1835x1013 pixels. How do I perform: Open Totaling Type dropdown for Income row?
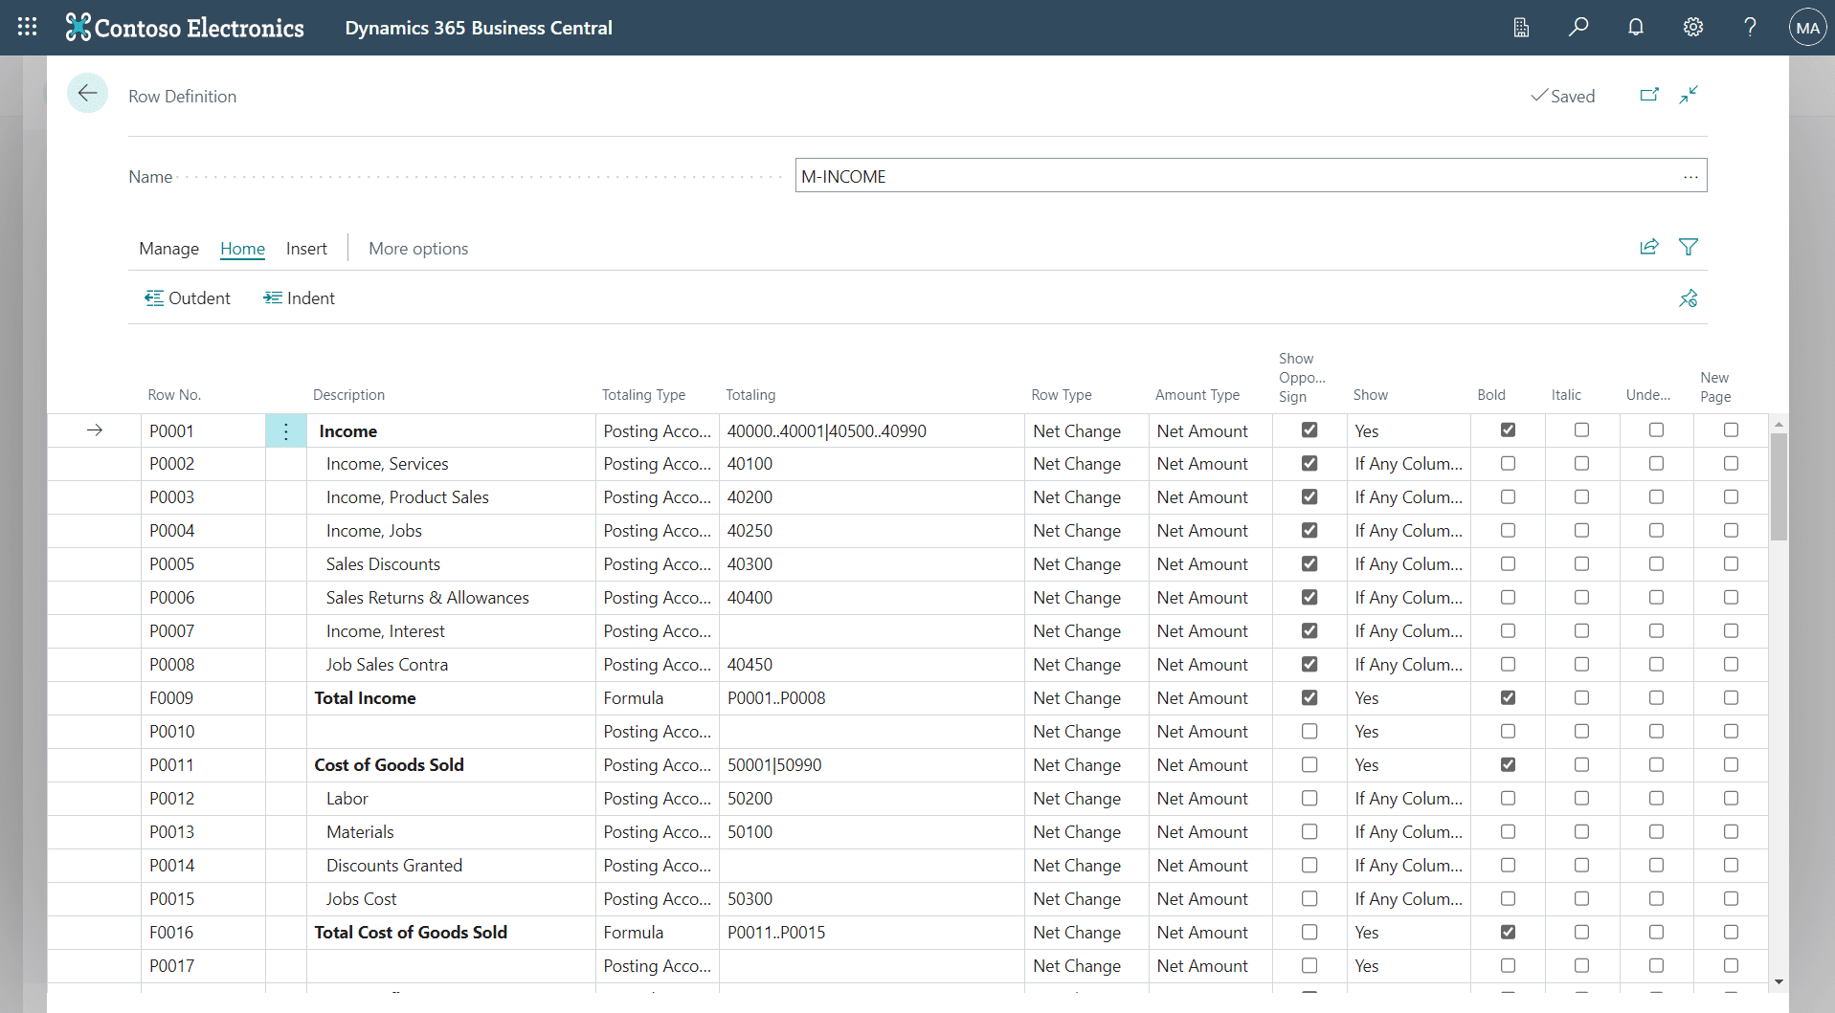click(x=657, y=431)
